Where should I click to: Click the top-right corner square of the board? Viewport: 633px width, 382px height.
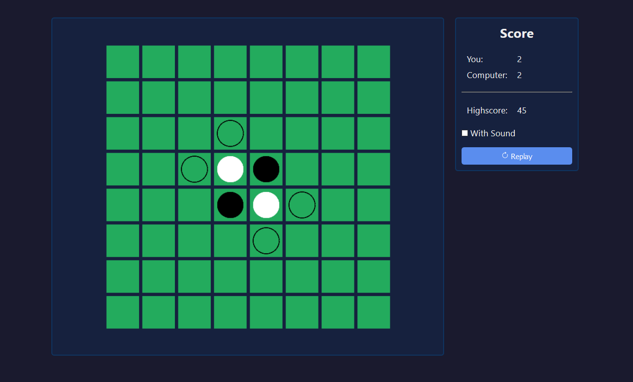click(x=374, y=62)
